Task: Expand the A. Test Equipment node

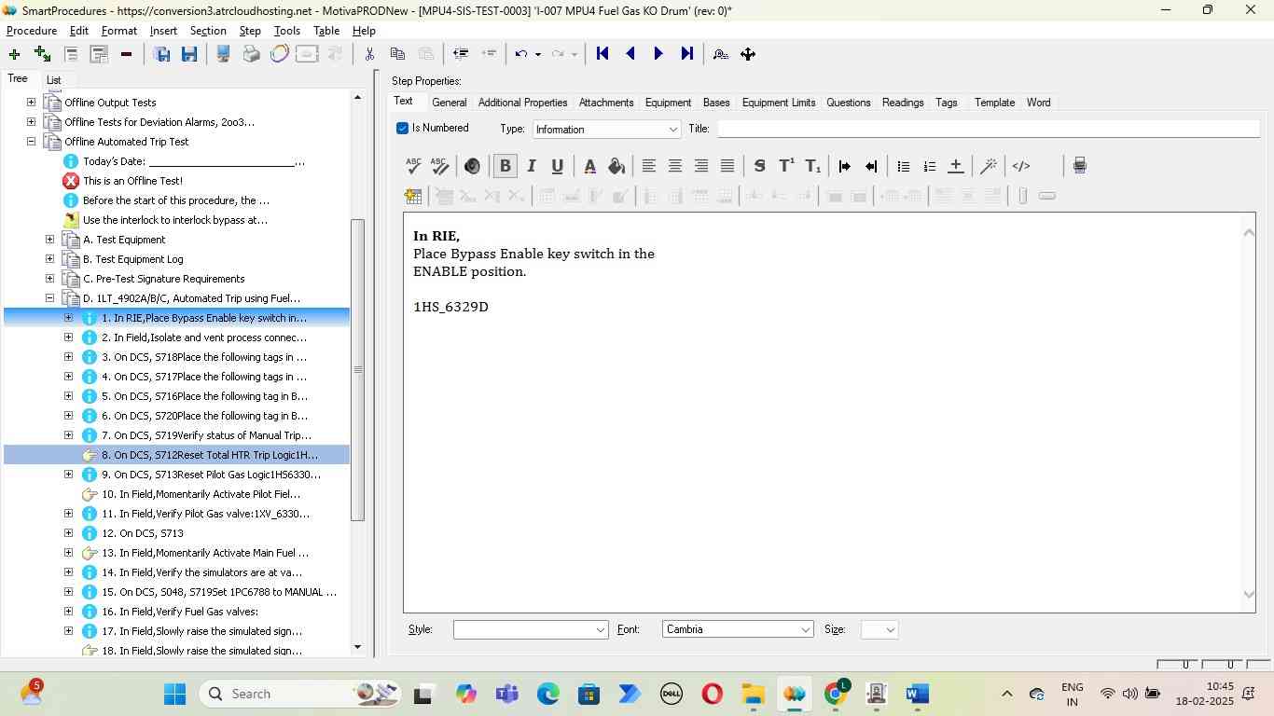Action: coord(49,240)
